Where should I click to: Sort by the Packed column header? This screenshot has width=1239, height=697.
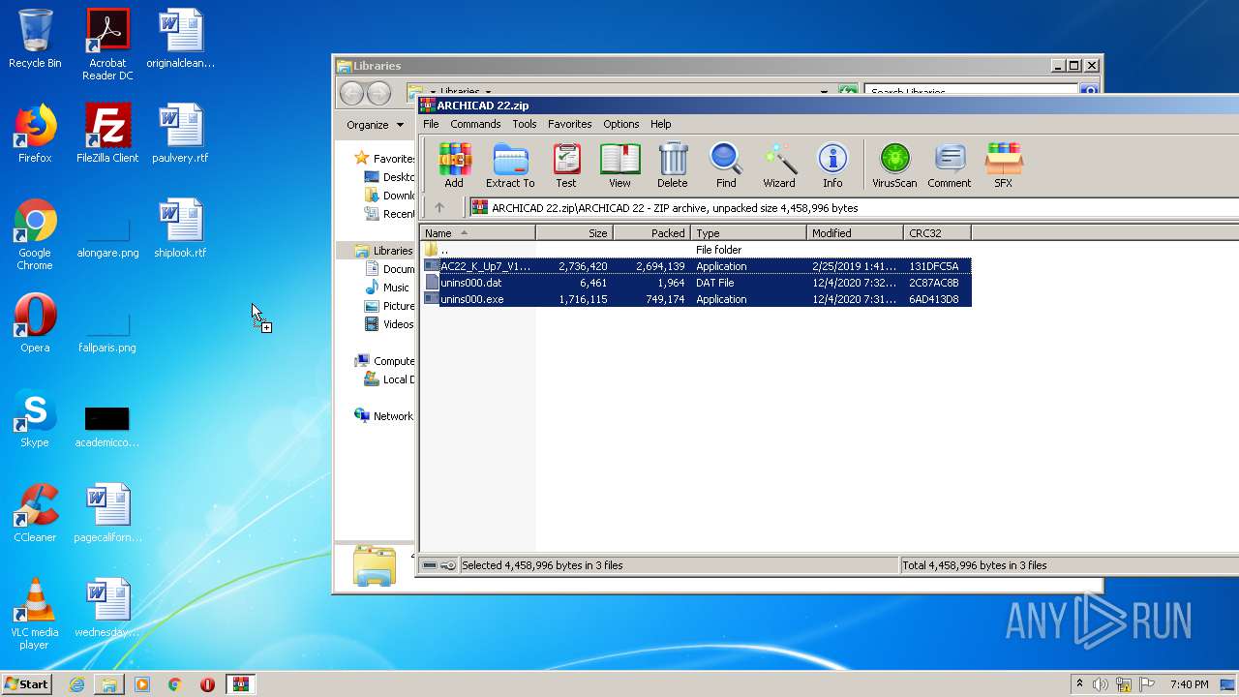[652, 232]
